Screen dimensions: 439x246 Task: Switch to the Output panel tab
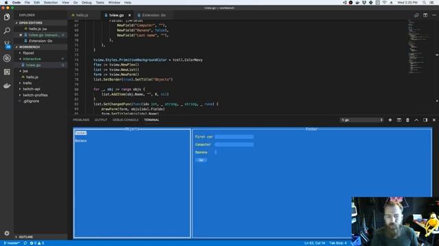(101, 120)
